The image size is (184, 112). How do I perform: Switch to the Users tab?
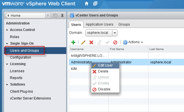(x=76, y=24)
